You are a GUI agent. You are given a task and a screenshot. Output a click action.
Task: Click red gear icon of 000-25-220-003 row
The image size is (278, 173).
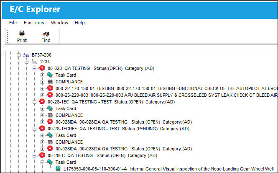click(x=50, y=95)
